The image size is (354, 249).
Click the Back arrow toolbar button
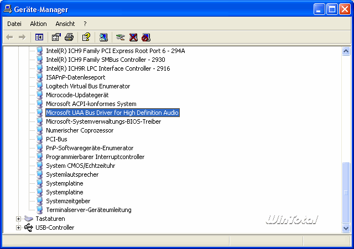(x=9, y=37)
